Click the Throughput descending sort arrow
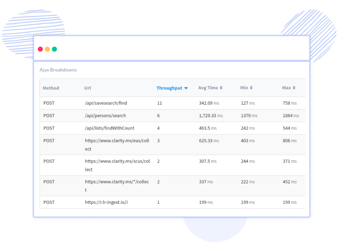345x242 pixels. 186,88
